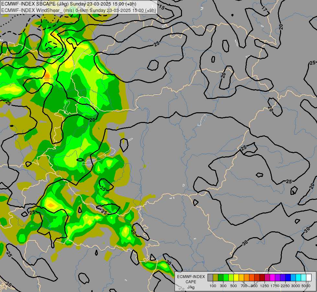Click the 1750 value on the legend scale
This screenshot has width=317, height=292.
[x=275, y=286]
